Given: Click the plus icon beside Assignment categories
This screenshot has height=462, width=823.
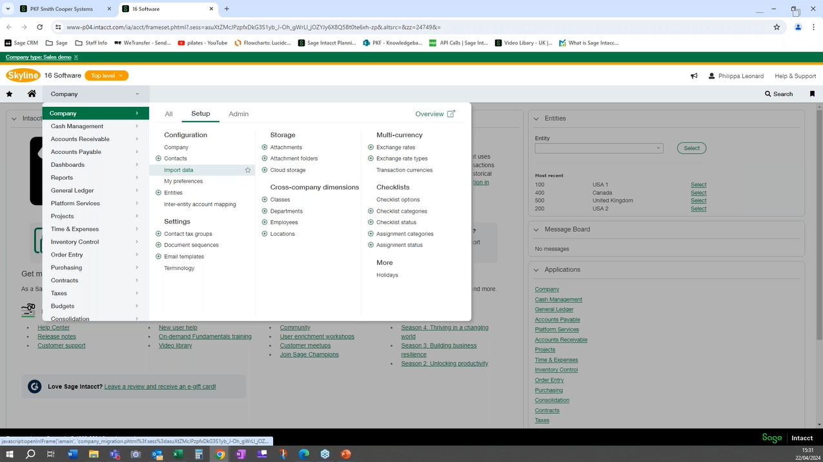Looking at the screenshot, I should [371, 234].
